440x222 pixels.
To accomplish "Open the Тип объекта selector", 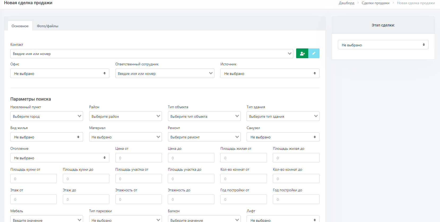I will click(x=204, y=116).
